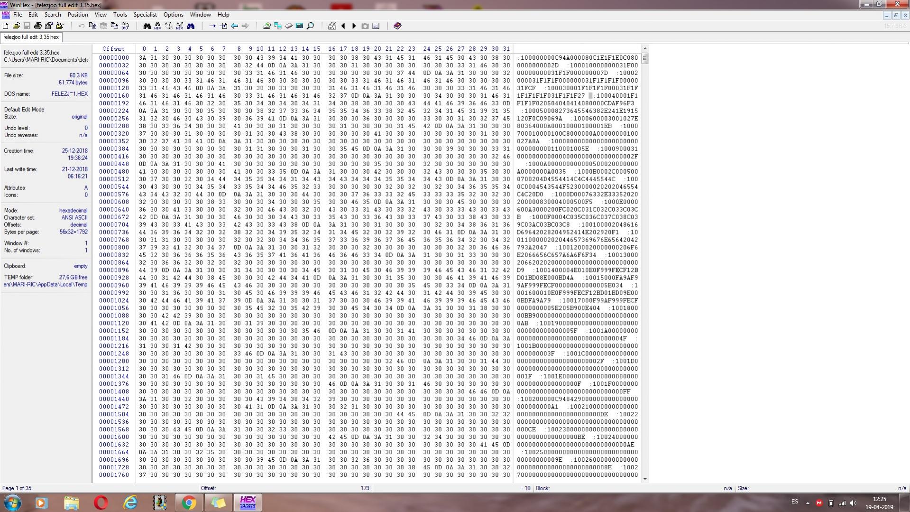Image resolution: width=910 pixels, height=512 pixels.
Task: Open the Edit menu
Action: click(33, 15)
